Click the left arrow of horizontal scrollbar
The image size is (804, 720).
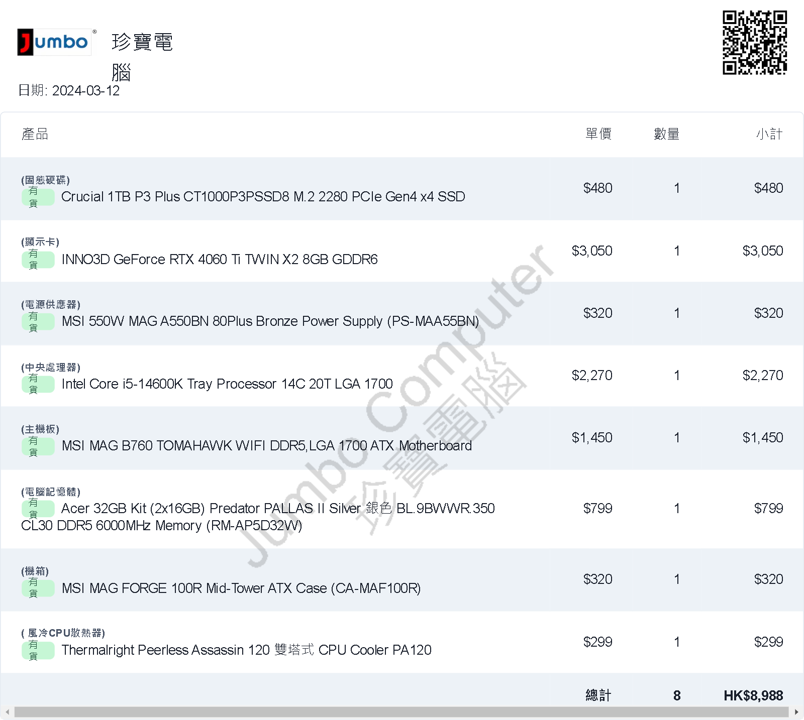point(7,712)
